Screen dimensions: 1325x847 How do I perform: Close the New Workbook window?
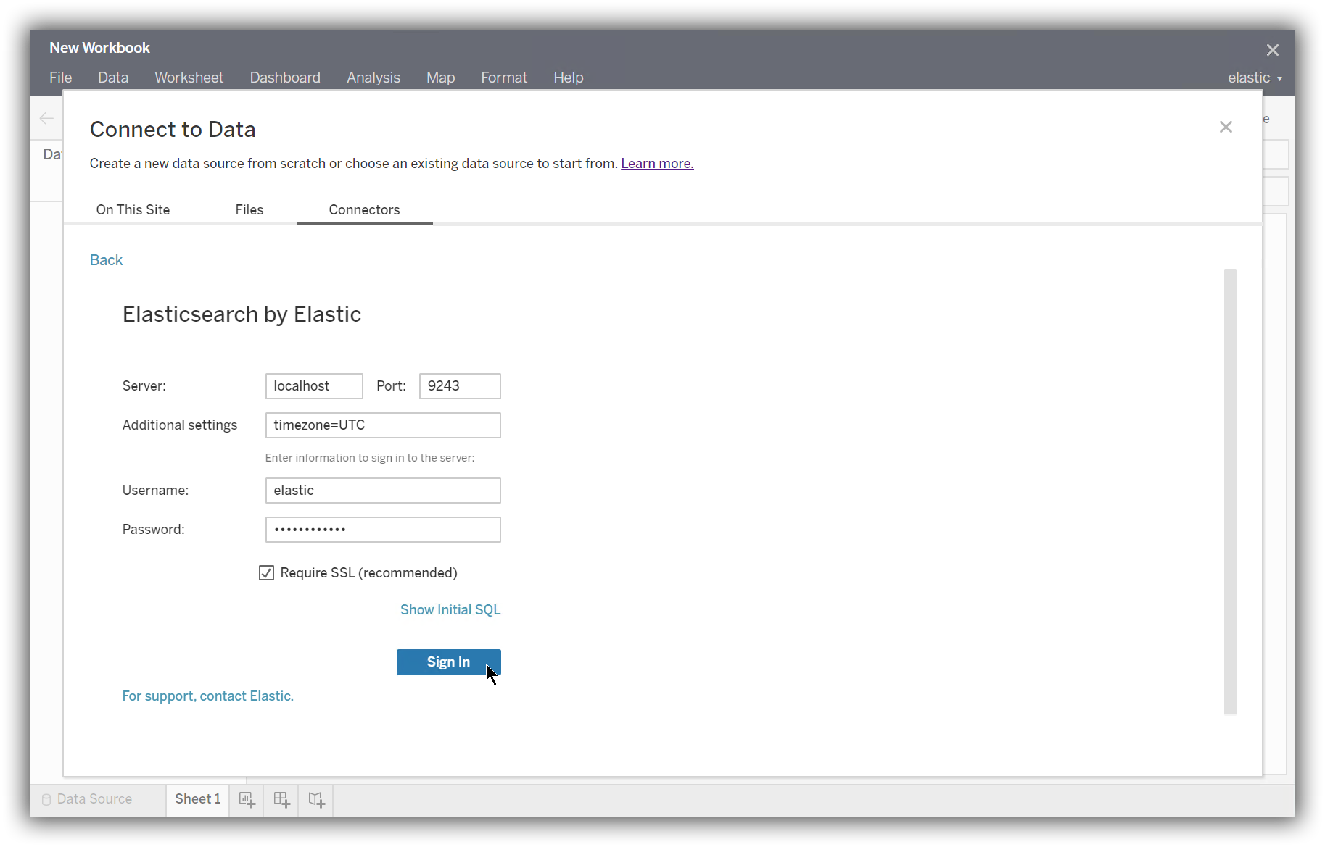point(1272,50)
